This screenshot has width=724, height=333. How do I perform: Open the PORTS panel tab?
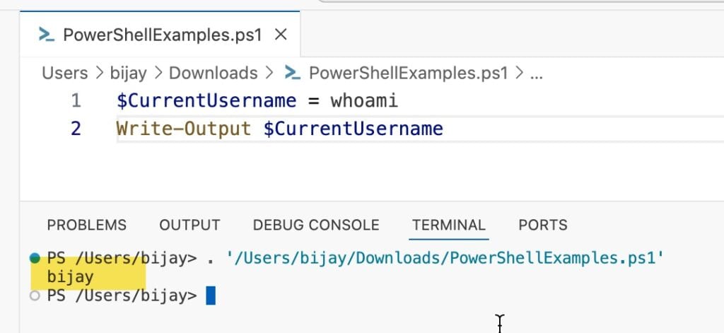coord(543,225)
